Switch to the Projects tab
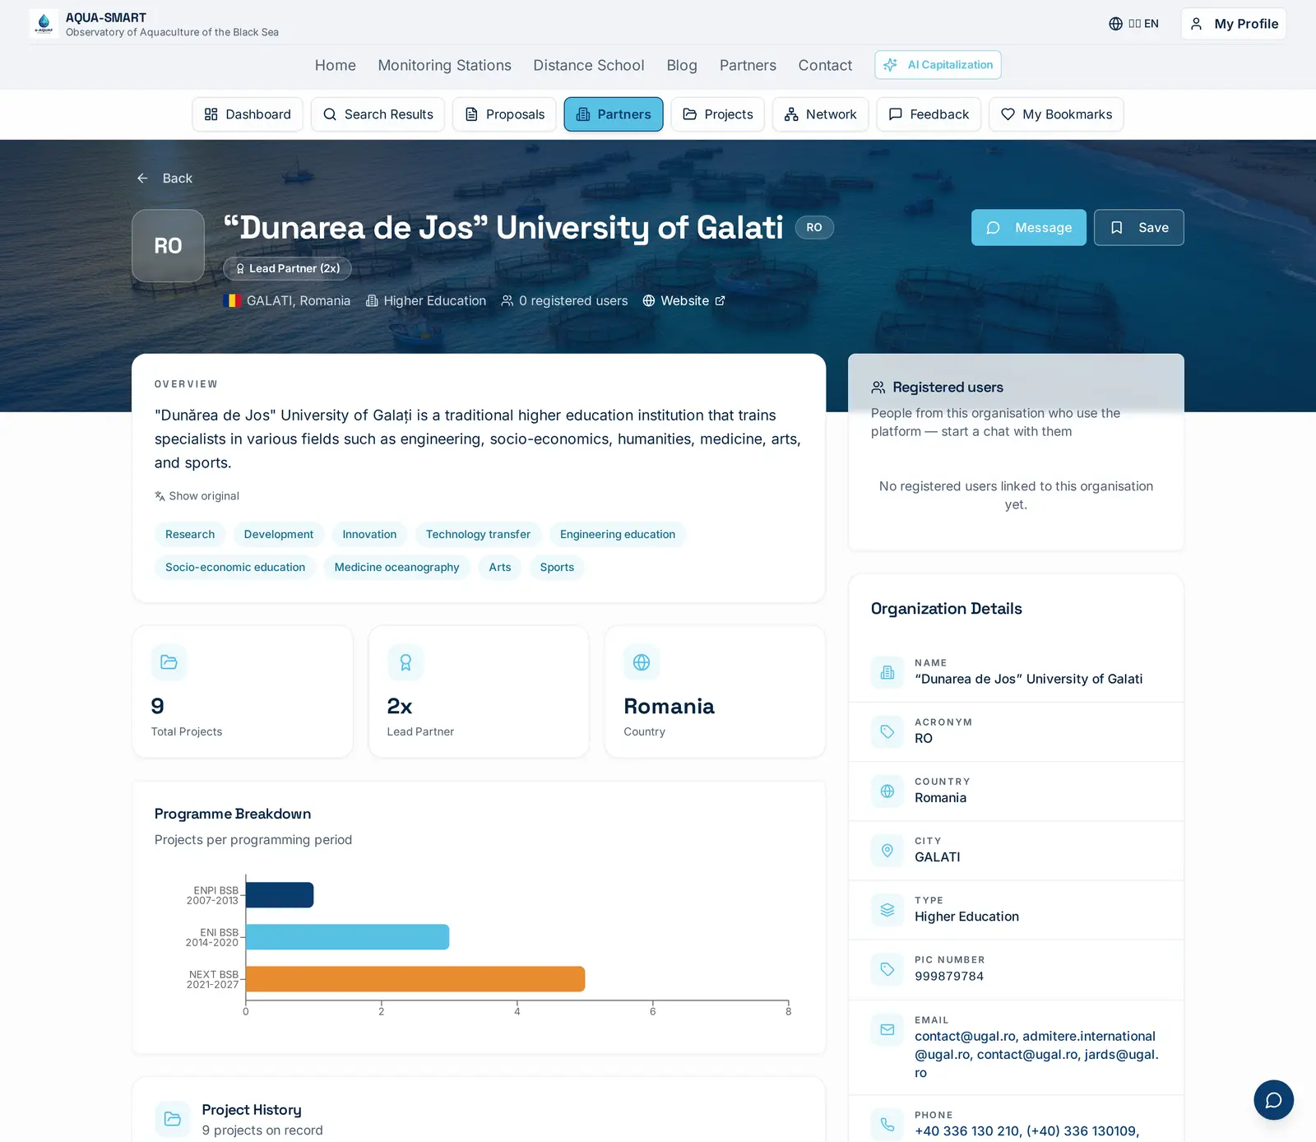1316x1142 pixels. pyautogui.click(x=718, y=114)
